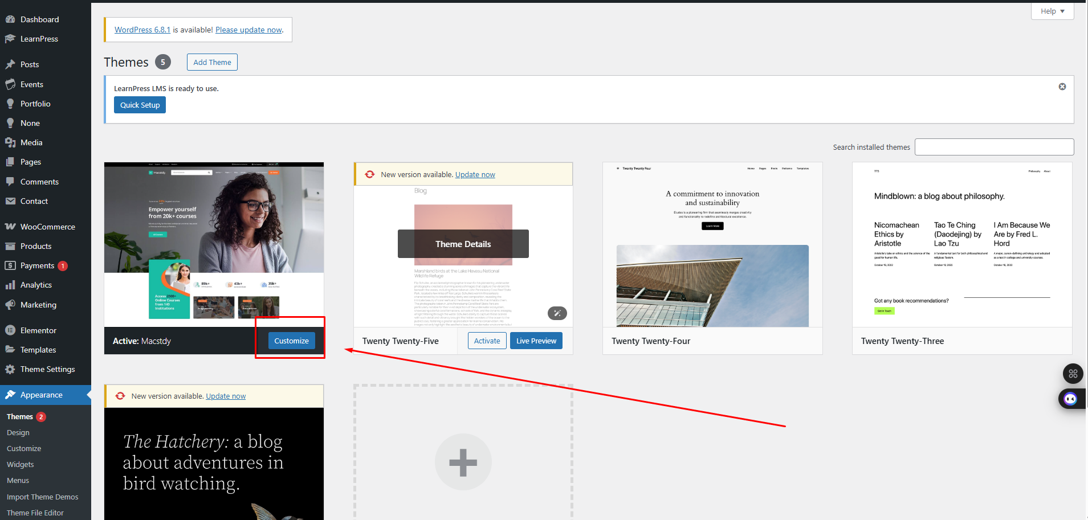Screen dimensions: 1088x520
Task: Click Customize button for Macstdy theme
Action: pos(291,341)
